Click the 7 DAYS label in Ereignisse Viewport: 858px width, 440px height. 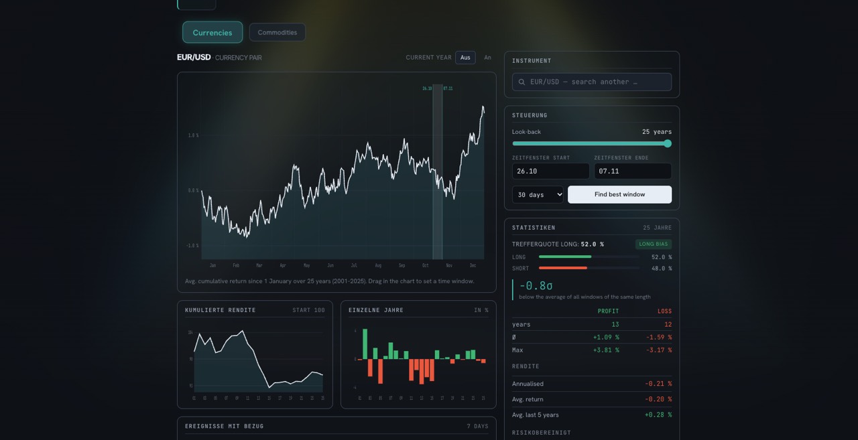pos(477,426)
